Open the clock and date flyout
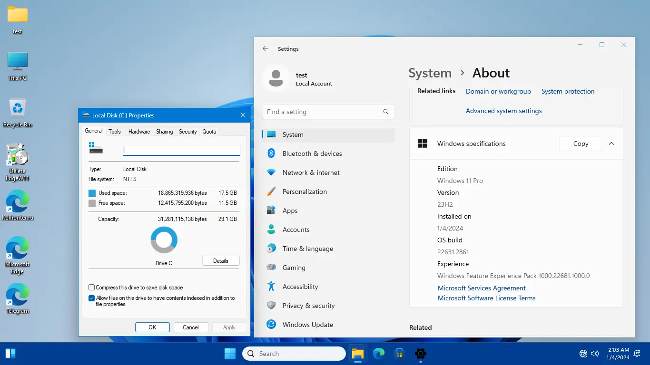The width and height of the screenshot is (650, 365). 618,354
